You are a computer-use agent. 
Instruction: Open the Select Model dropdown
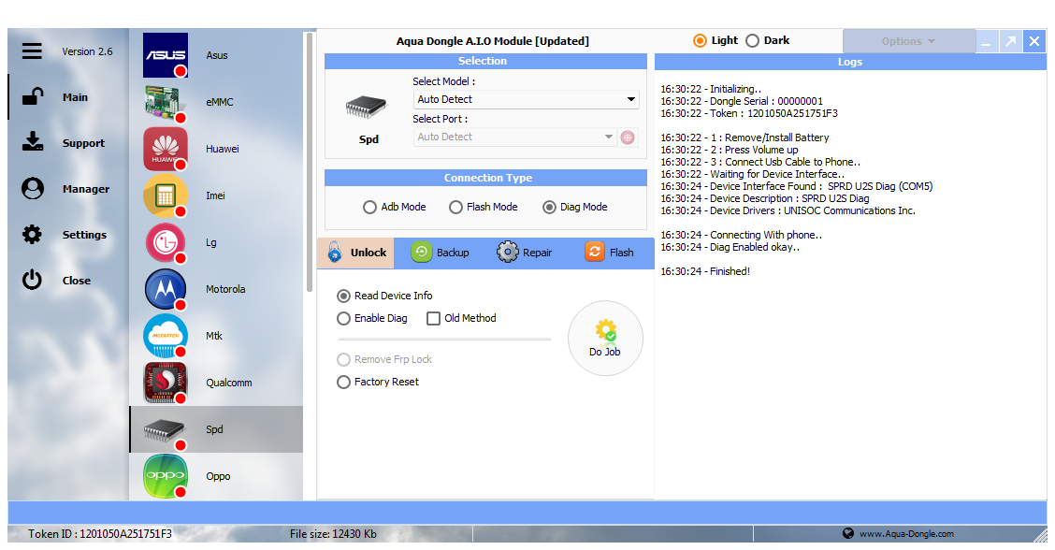point(527,100)
